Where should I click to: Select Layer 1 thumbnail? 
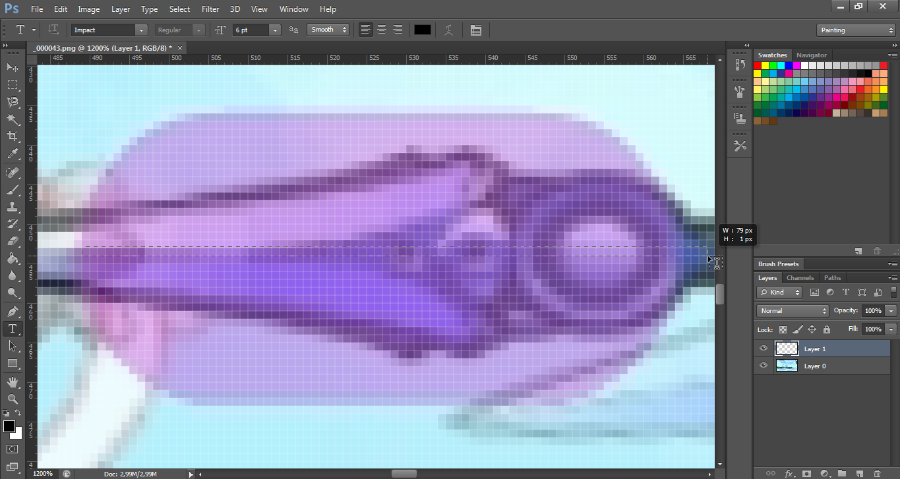(787, 349)
